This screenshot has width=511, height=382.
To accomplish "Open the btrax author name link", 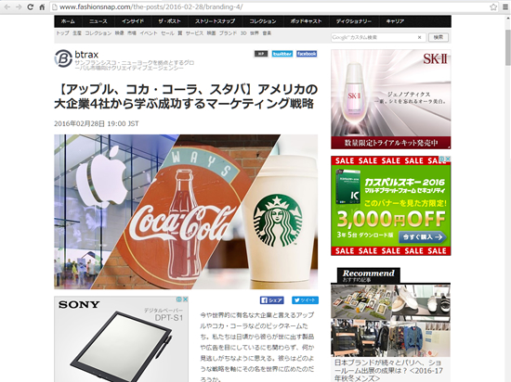I will (86, 55).
